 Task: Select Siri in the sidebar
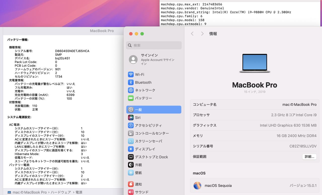137,118
